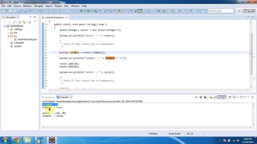Click Navigator Forward arrow icon
257x144 pixels.
pyautogui.click(x=10, y=22)
